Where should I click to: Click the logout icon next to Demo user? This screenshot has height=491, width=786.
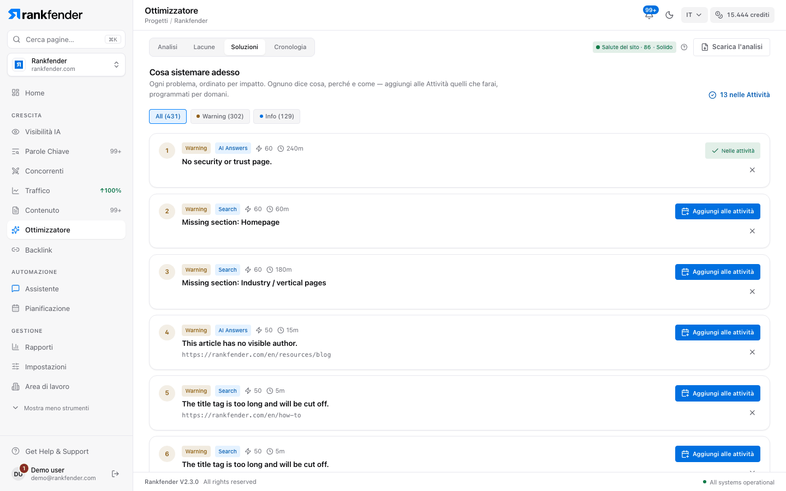coord(115,474)
